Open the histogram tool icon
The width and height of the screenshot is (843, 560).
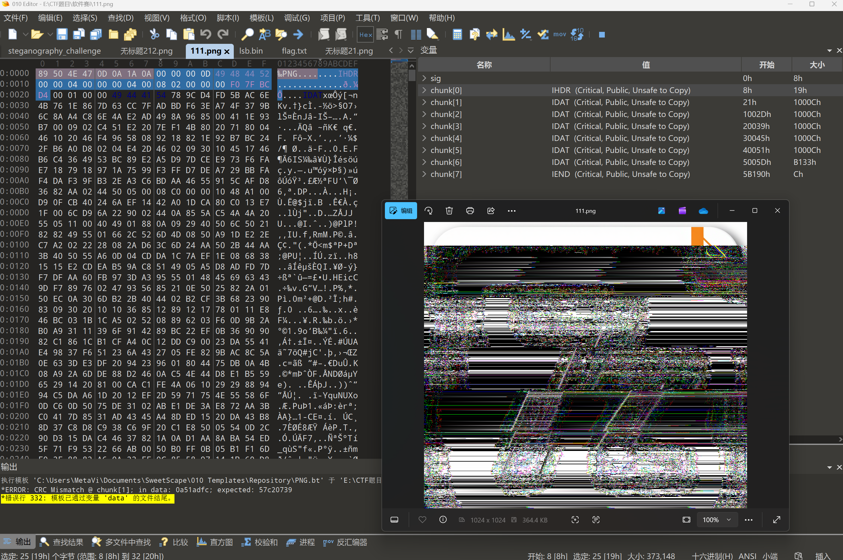point(508,35)
